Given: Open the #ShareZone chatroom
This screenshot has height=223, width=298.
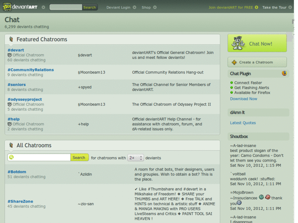Looking at the screenshot, I should (x=20, y=201).
